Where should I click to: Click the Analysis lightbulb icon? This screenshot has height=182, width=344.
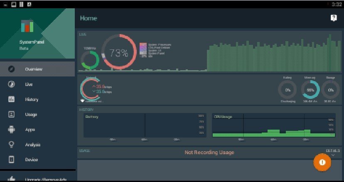click(x=12, y=145)
